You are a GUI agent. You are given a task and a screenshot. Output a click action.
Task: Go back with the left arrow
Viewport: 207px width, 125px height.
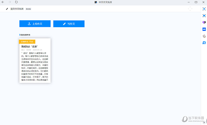point(3,2)
